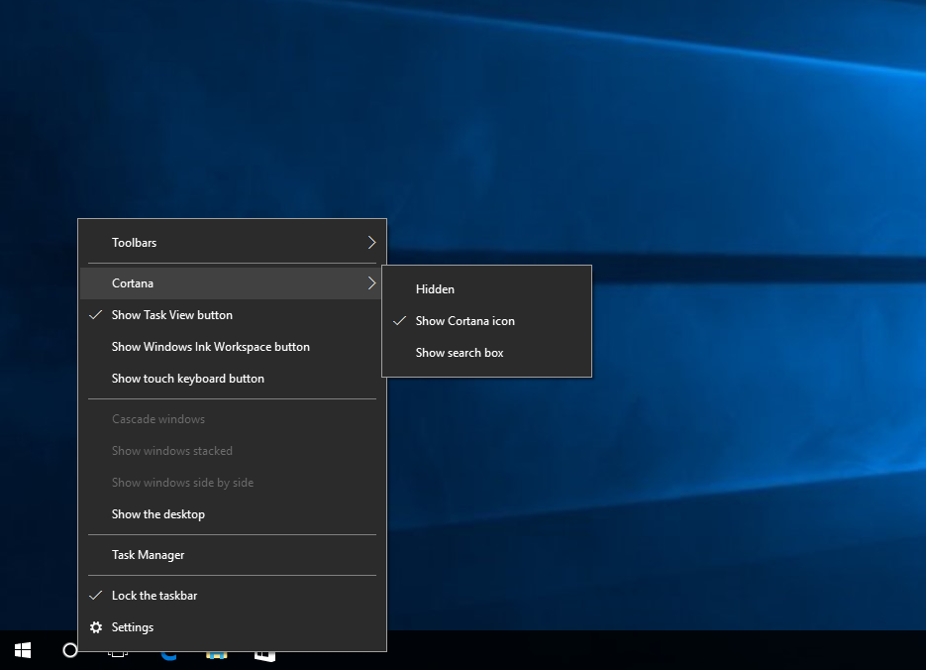Select Show search box
Screen dimensions: 926x670
coord(459,352)
